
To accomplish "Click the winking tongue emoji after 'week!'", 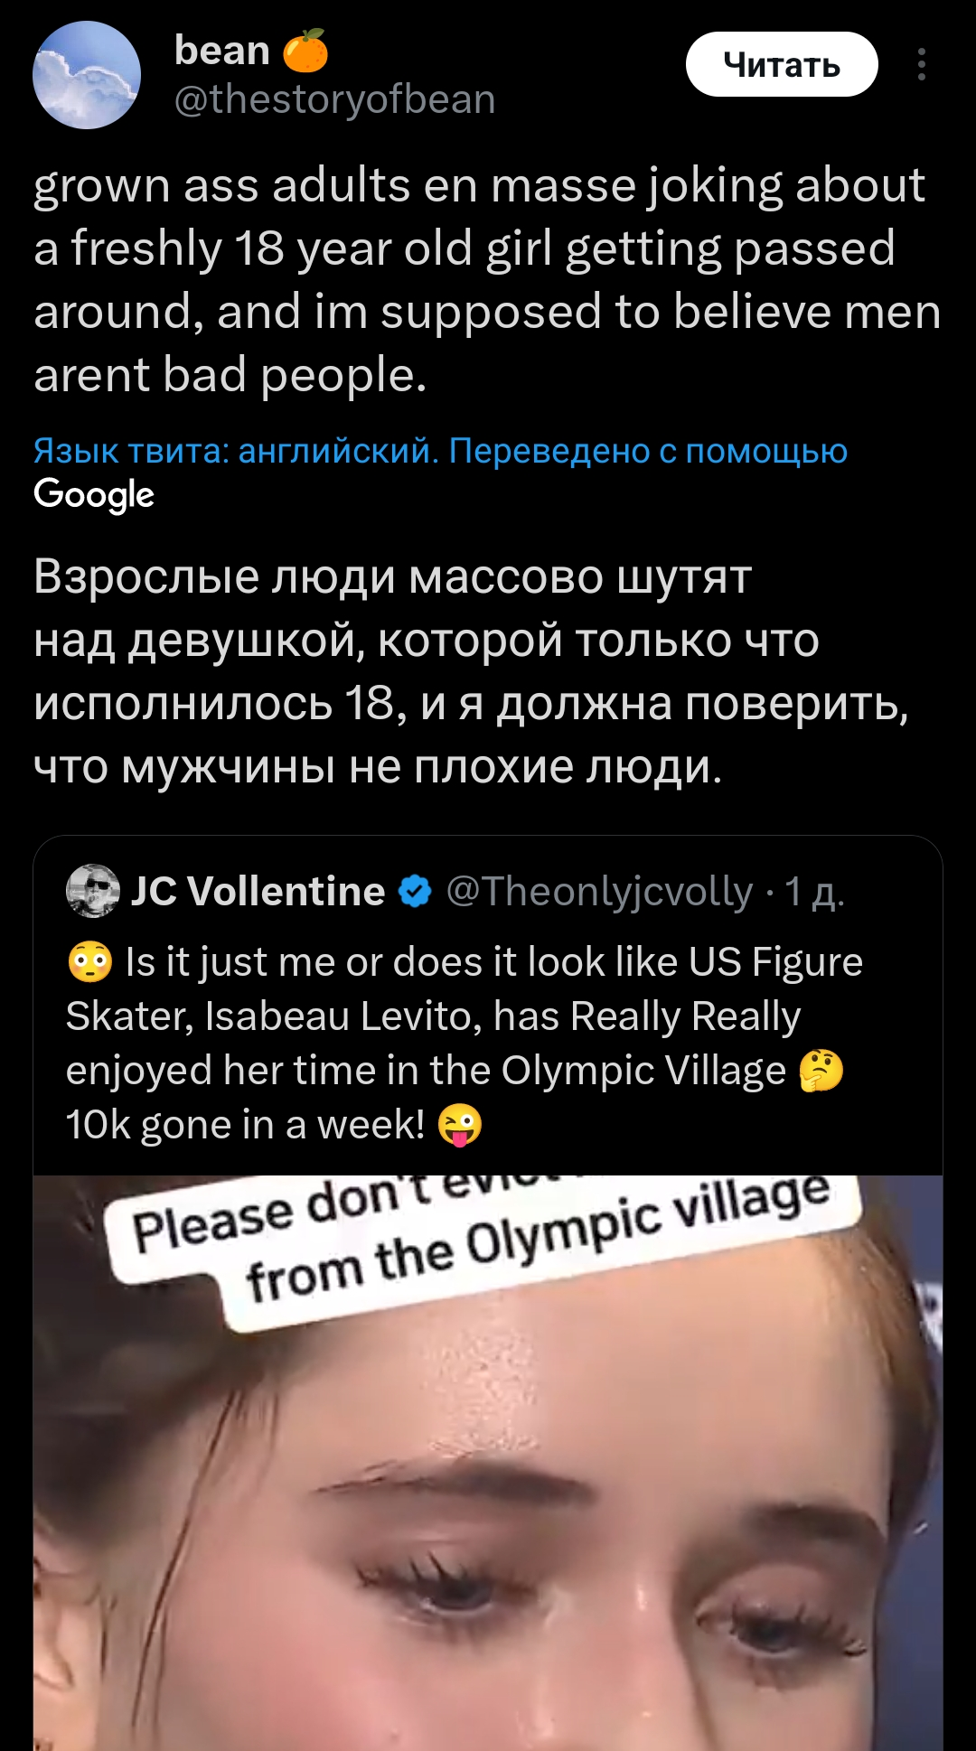I will (460, 1125).
